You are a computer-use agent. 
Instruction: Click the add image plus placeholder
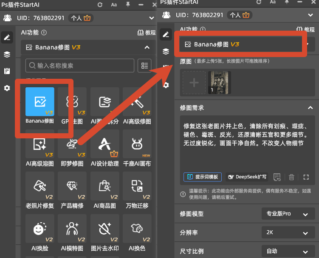point(194,83)
